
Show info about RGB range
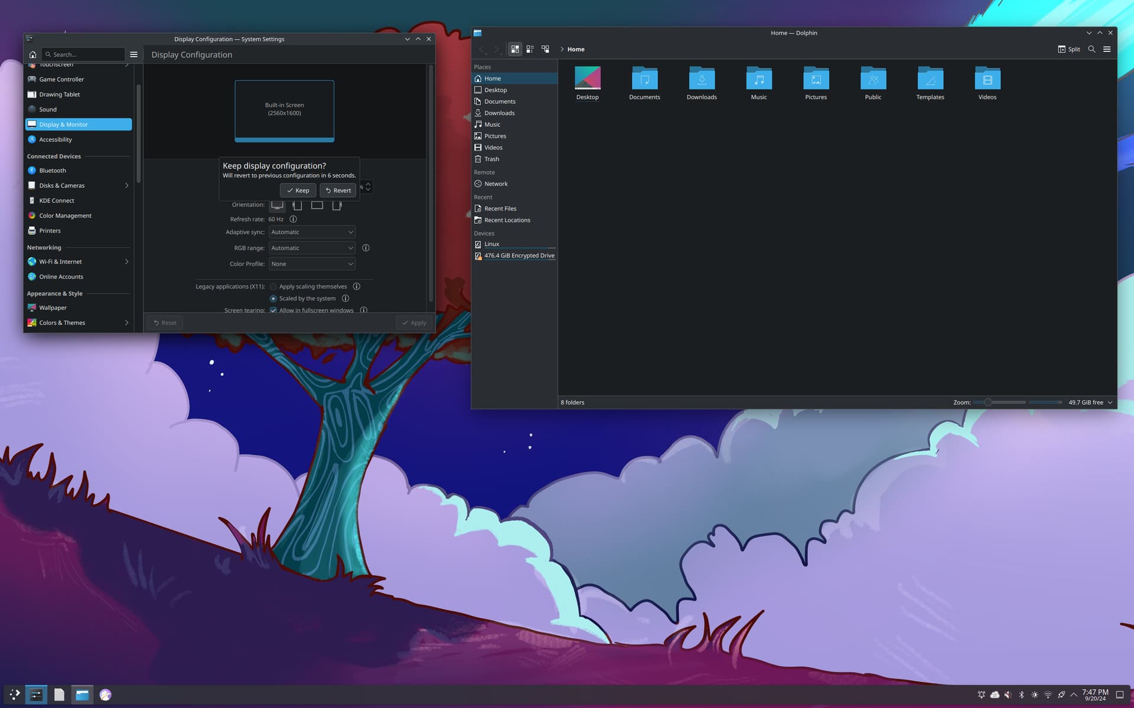pyautogui.click(x=366, y=248)
